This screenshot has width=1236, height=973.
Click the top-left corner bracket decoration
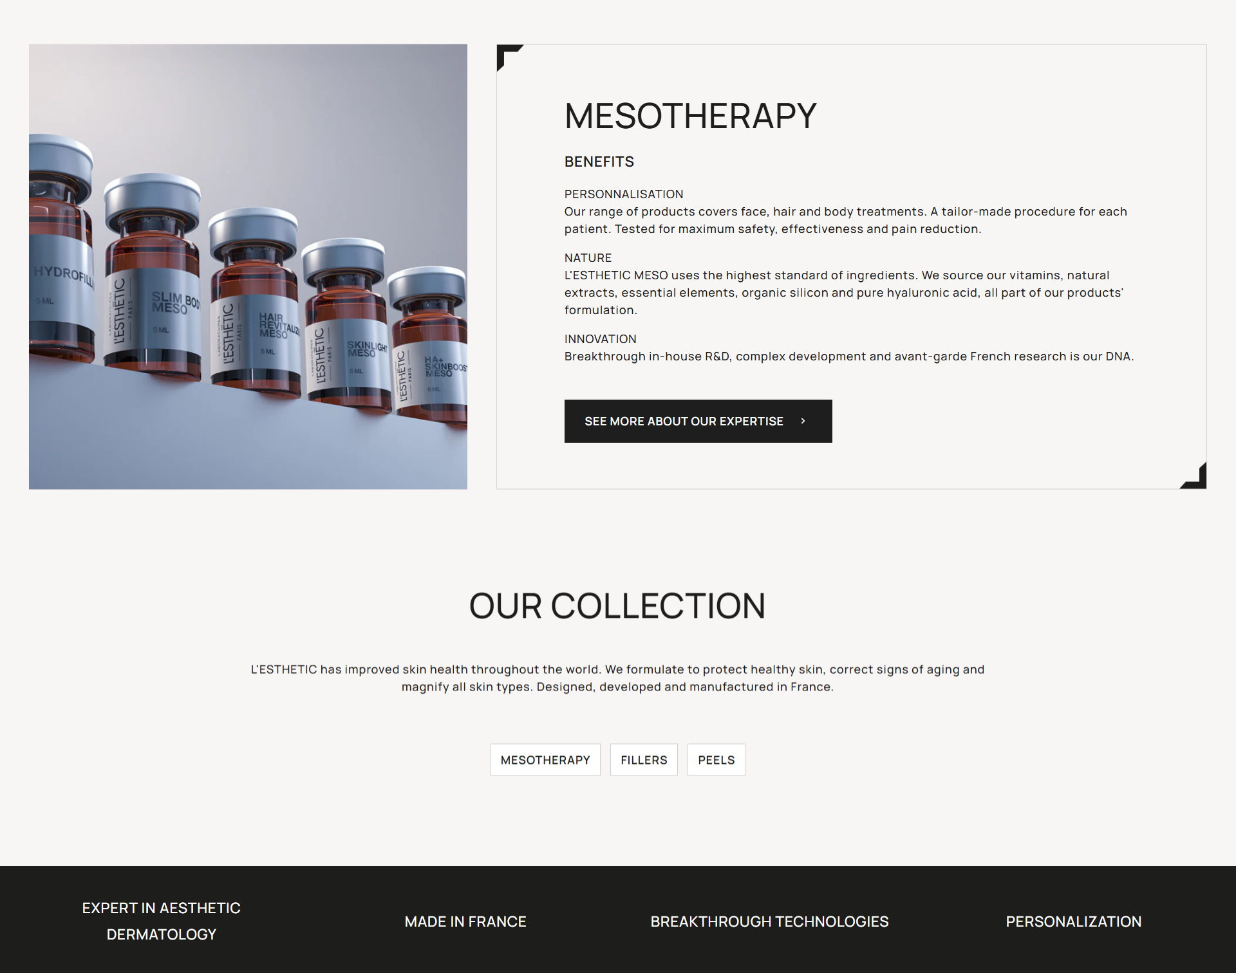(x=510, y=57)
